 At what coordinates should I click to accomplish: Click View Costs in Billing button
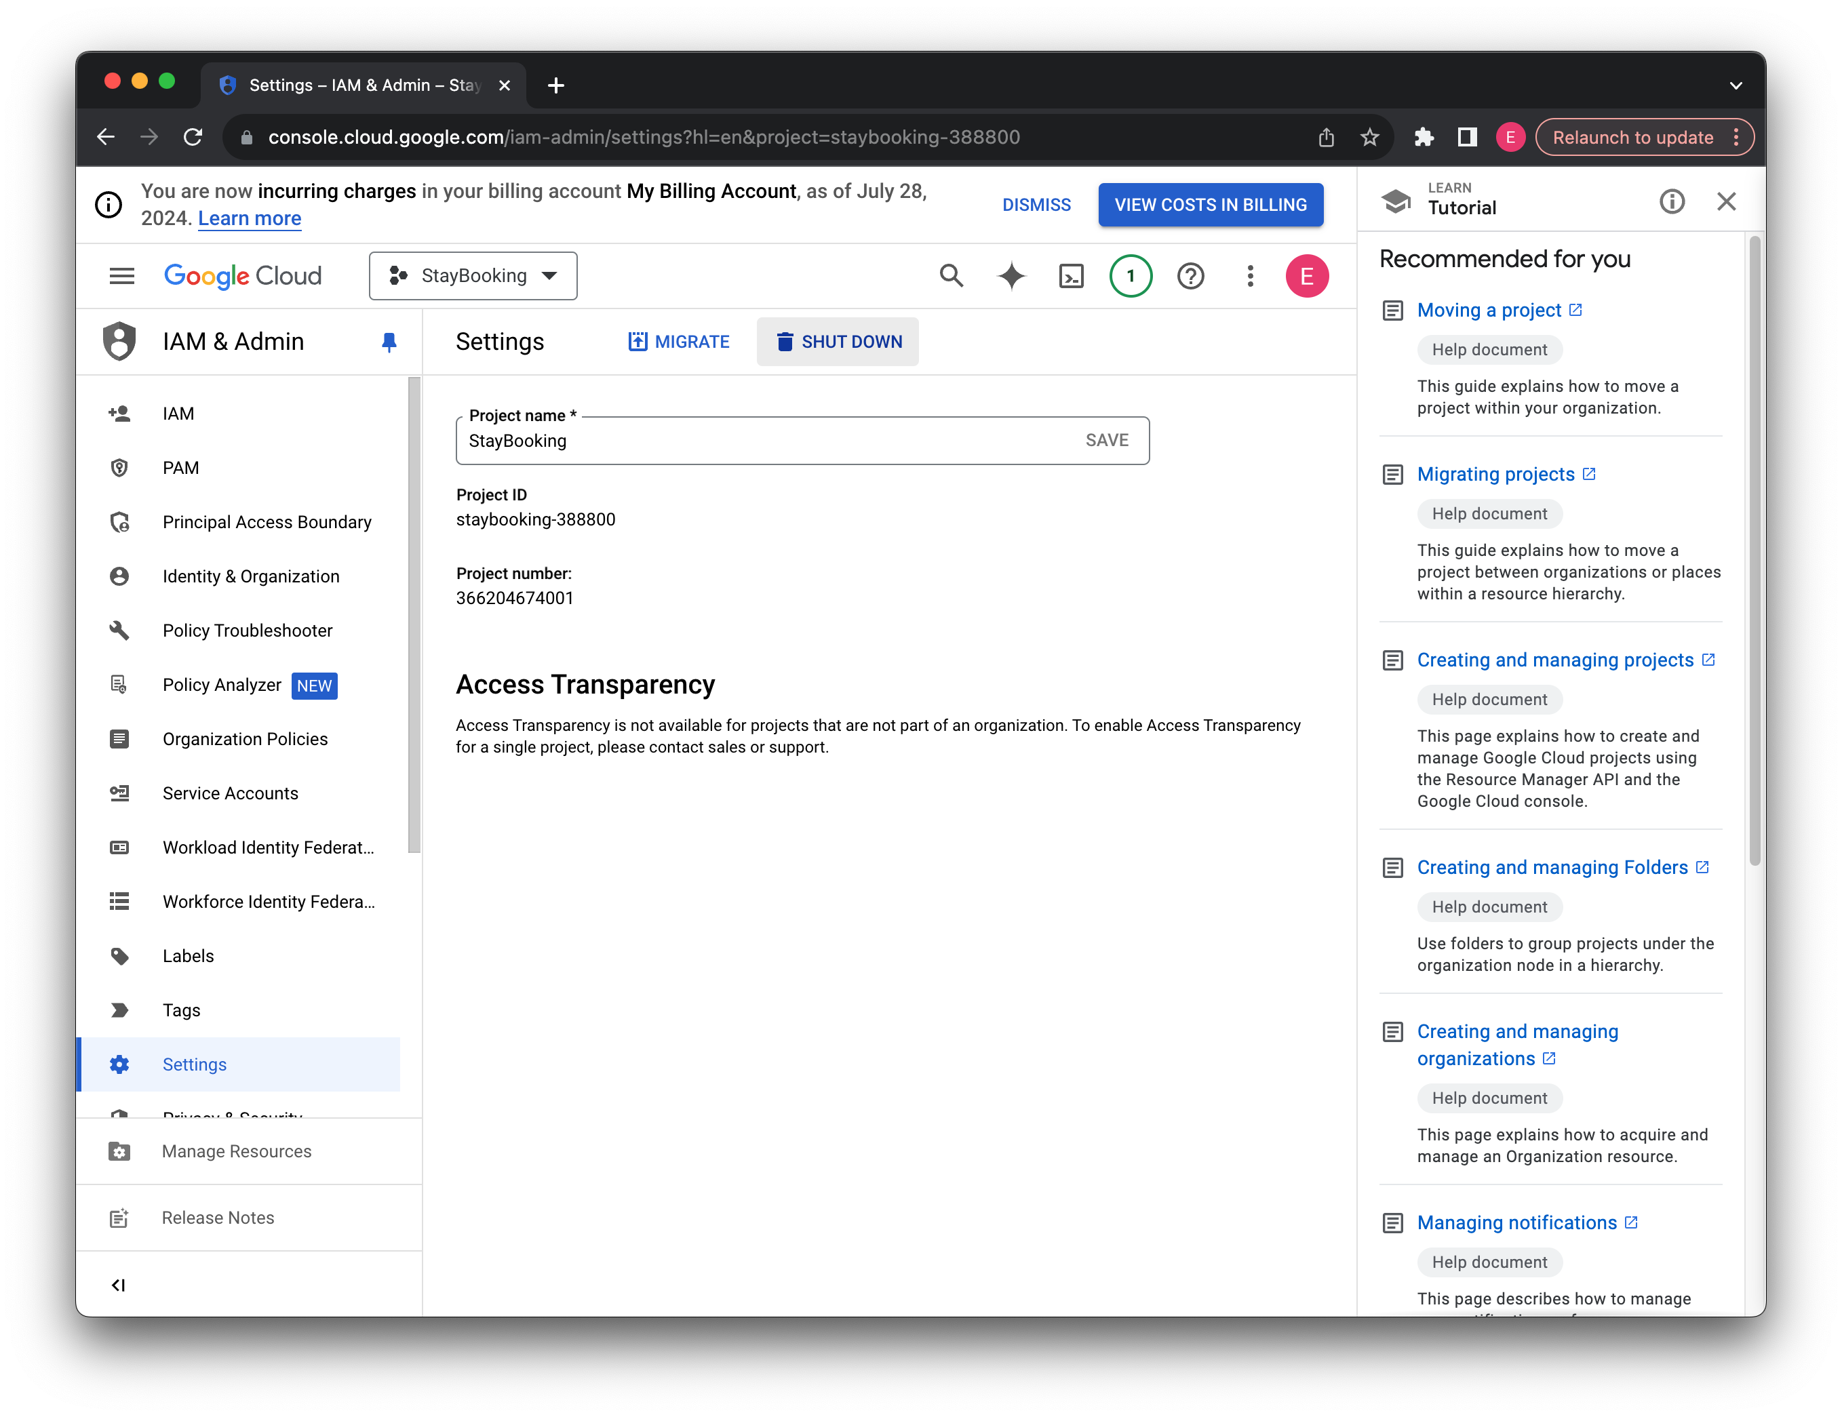(1211, 205)
